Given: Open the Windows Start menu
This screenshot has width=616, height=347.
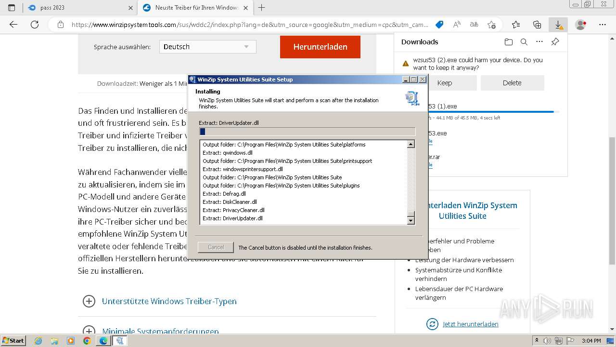Looking at the screenshot, I should click(x=13, y=340).
